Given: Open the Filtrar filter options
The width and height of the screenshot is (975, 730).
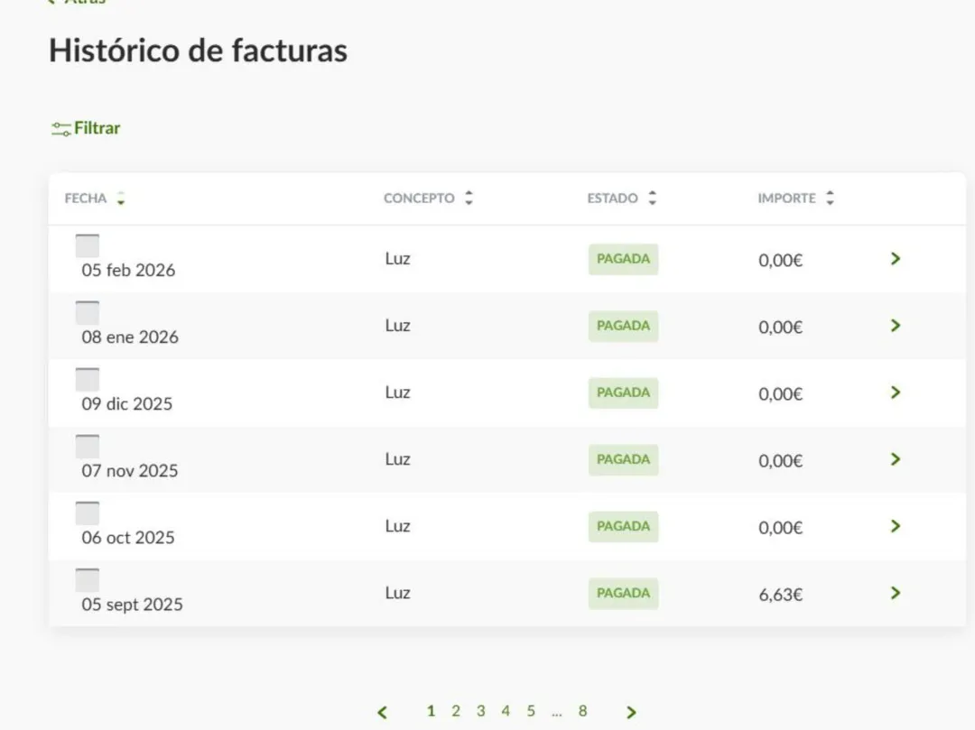Looking at the screenshot, I should (86, 128).
